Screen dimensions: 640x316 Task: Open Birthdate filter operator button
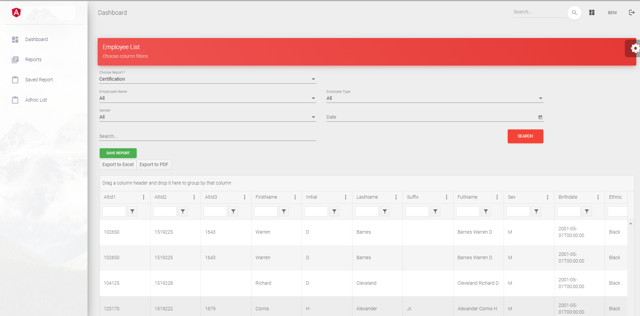(x=587, y=211)
